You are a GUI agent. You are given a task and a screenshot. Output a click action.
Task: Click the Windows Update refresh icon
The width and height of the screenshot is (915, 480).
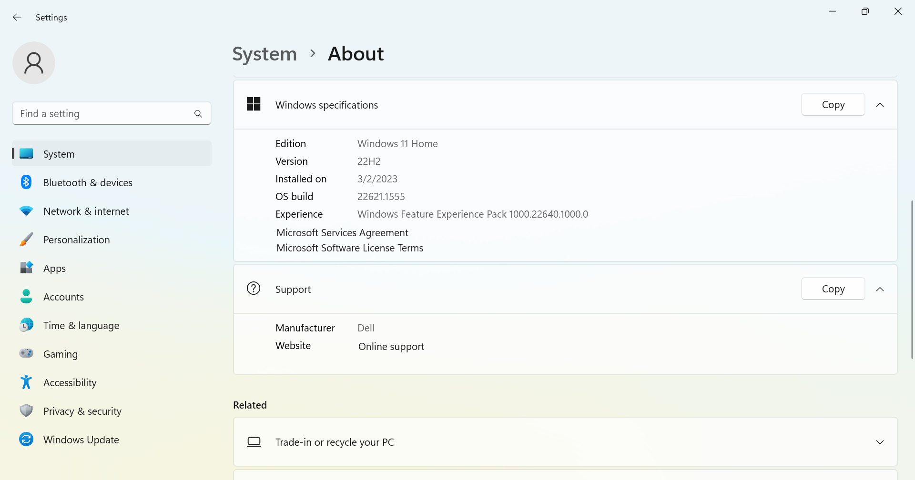(x=26, y=439)
